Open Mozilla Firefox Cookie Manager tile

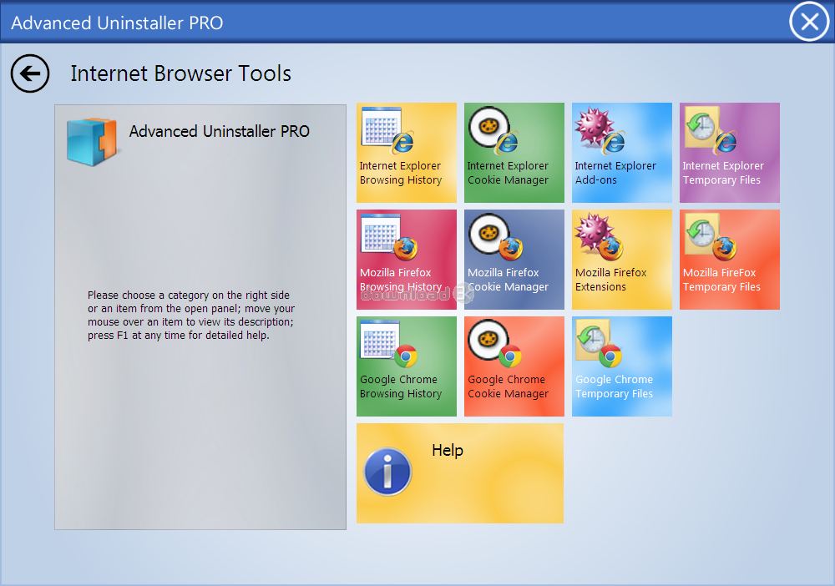(514, 260)
